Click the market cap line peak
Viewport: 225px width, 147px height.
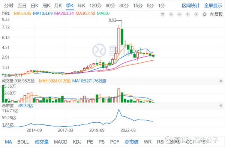[x=118, y=109]
